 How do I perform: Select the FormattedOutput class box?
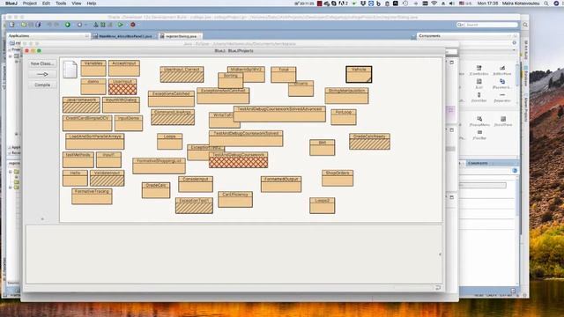pos(281,184)
